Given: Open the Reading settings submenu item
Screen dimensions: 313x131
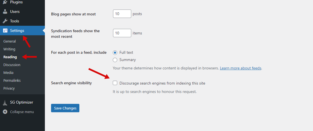Looking at the screenshot, I should click(10, 57).
